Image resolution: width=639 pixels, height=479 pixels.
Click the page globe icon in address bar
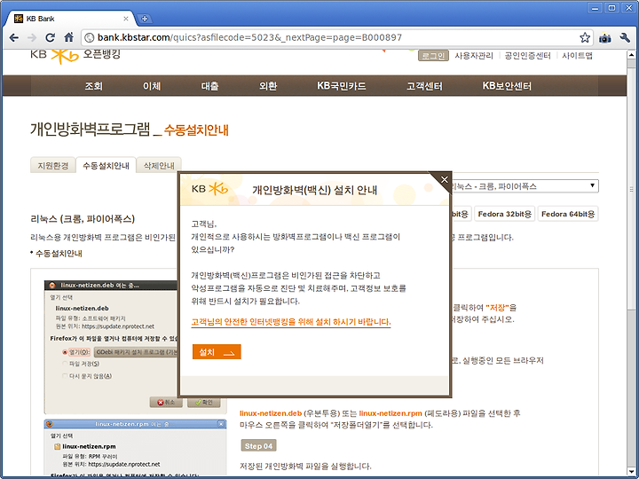pyautogui.click(x=89, y=38)
